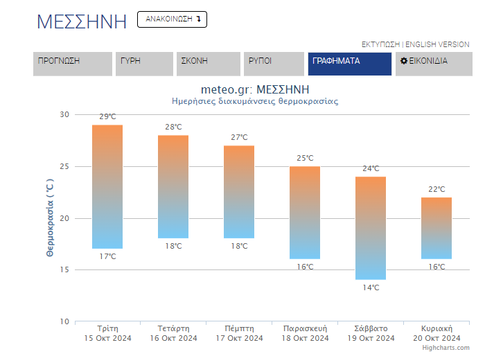The width and height of the screenshot is (485, 363).
Task: Click the 29°C high label
Action: point(107,116)
